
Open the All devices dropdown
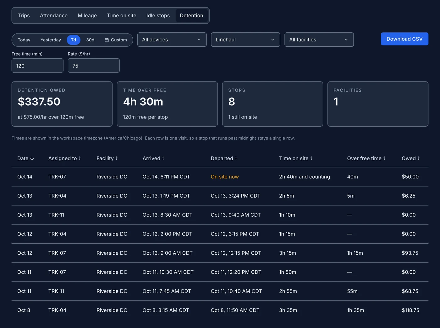coord(172,40)
